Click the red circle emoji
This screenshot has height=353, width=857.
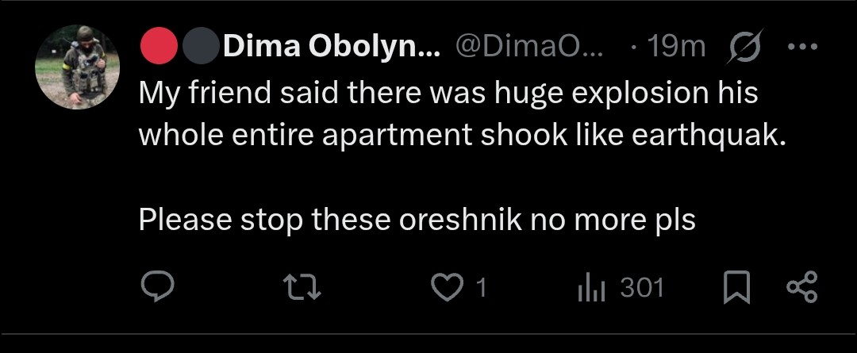click(x=159, y=48)
